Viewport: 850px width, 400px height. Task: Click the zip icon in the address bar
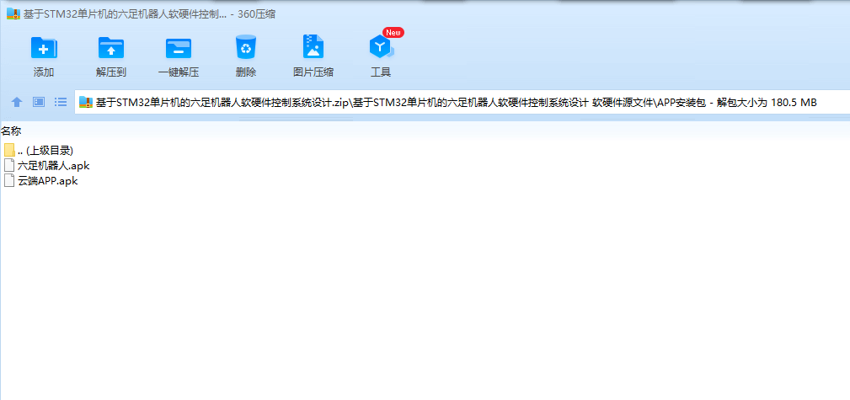coord(86,102)
